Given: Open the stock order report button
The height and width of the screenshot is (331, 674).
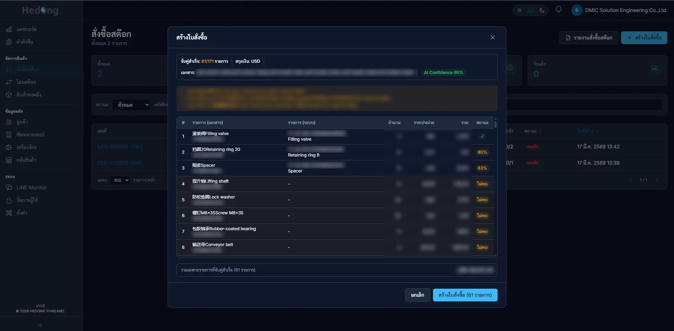Looking at the screenshot, I should (589, 38).
